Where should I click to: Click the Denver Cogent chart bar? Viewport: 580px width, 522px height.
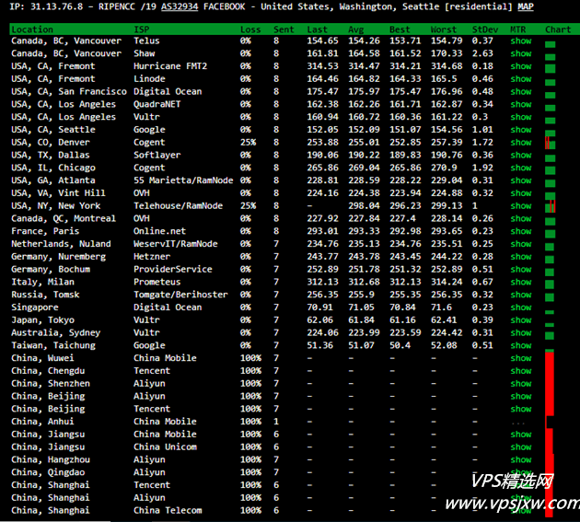550,143
